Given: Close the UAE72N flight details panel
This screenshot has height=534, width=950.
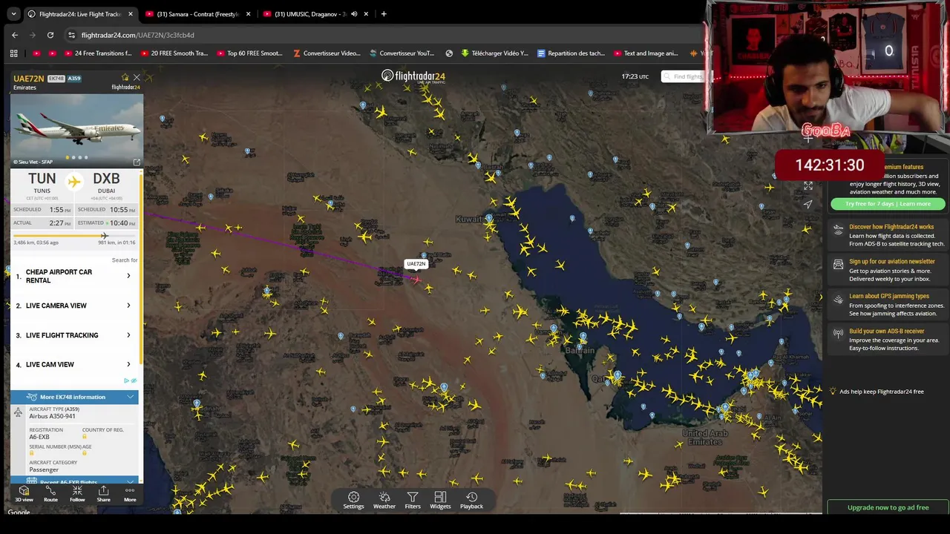Looking at the screenshot, I should pos(137,77).
